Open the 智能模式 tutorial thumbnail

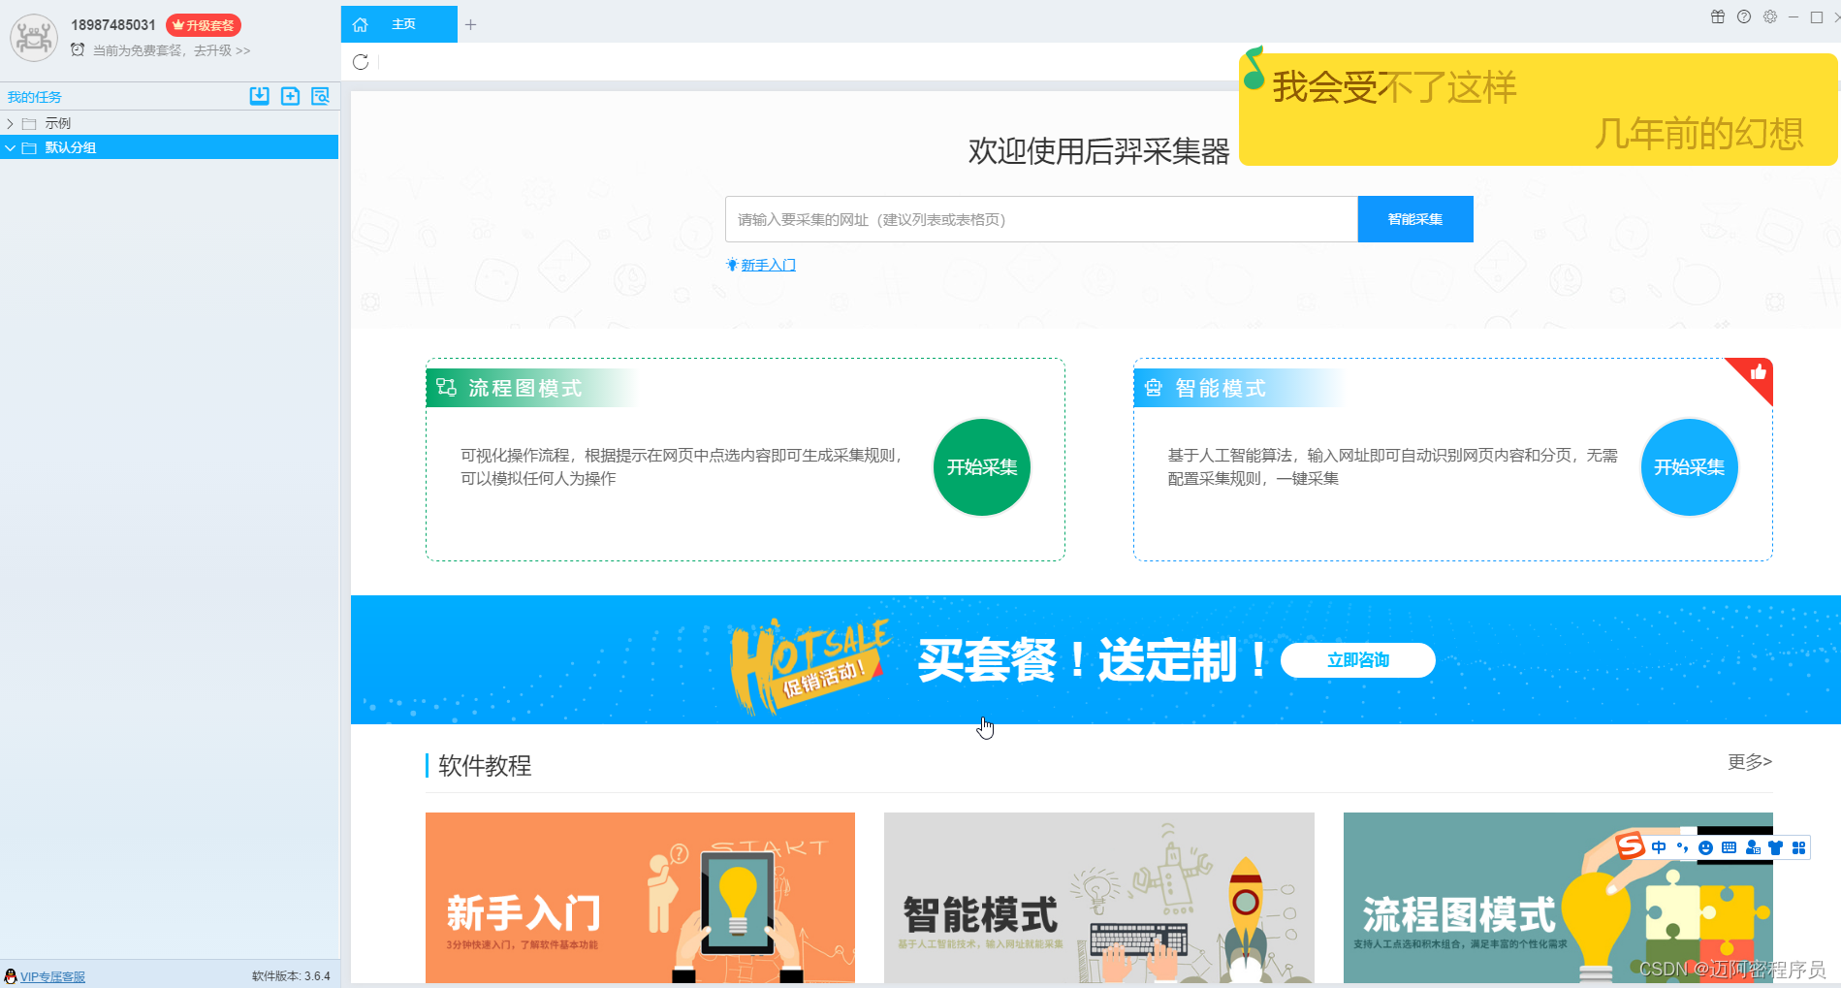point(1099,898)
